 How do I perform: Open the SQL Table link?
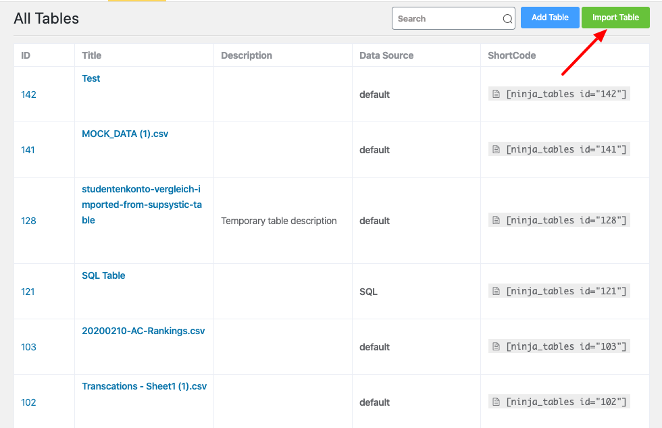(103, 275)
